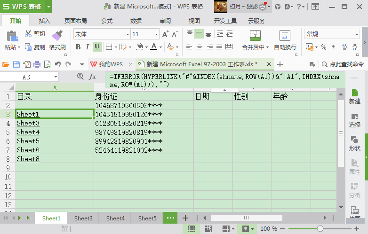
Task: Click Merge and Center icon
Action: [255, 35]
